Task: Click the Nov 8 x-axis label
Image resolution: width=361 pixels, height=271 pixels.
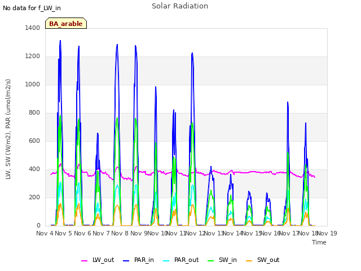Action: click(120, 233)
